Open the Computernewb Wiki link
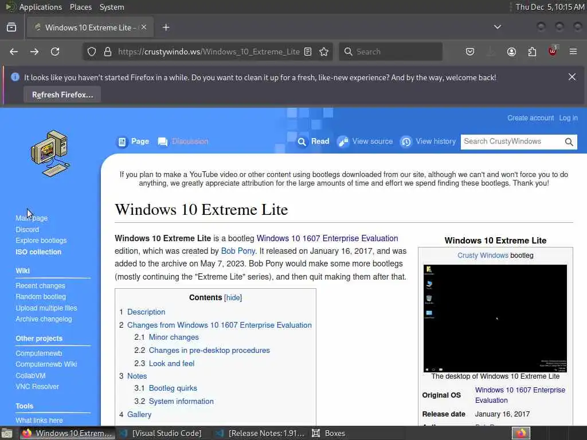The image size is (587, 440). coord(46,364)
